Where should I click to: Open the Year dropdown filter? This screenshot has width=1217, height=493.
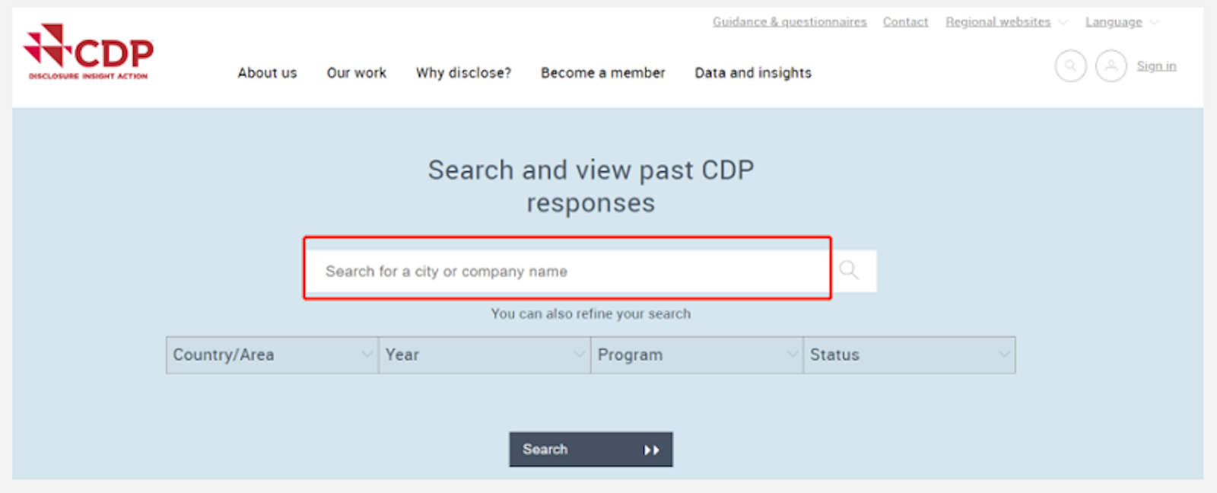(484, 355)
